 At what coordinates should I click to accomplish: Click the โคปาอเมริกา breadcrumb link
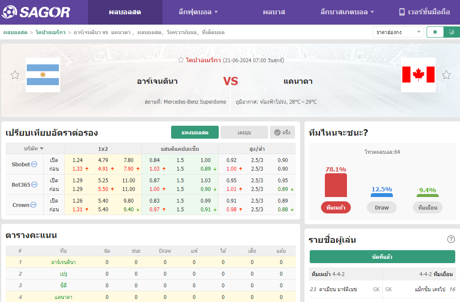coord(50,32)
